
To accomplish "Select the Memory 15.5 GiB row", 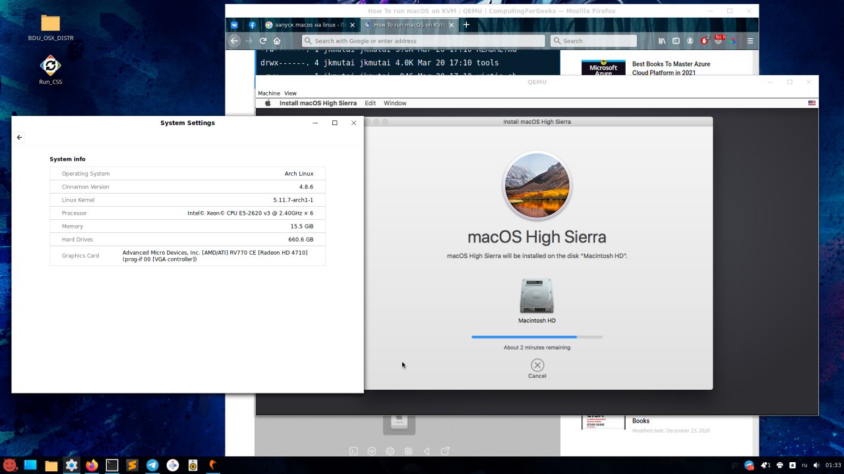I will point(187,226).
